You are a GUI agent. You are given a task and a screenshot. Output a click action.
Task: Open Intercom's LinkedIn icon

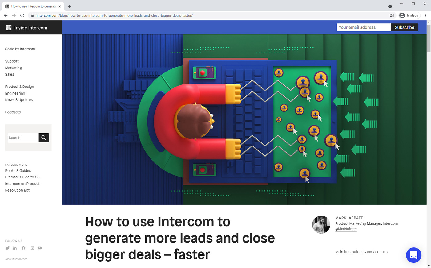(15, 248)
